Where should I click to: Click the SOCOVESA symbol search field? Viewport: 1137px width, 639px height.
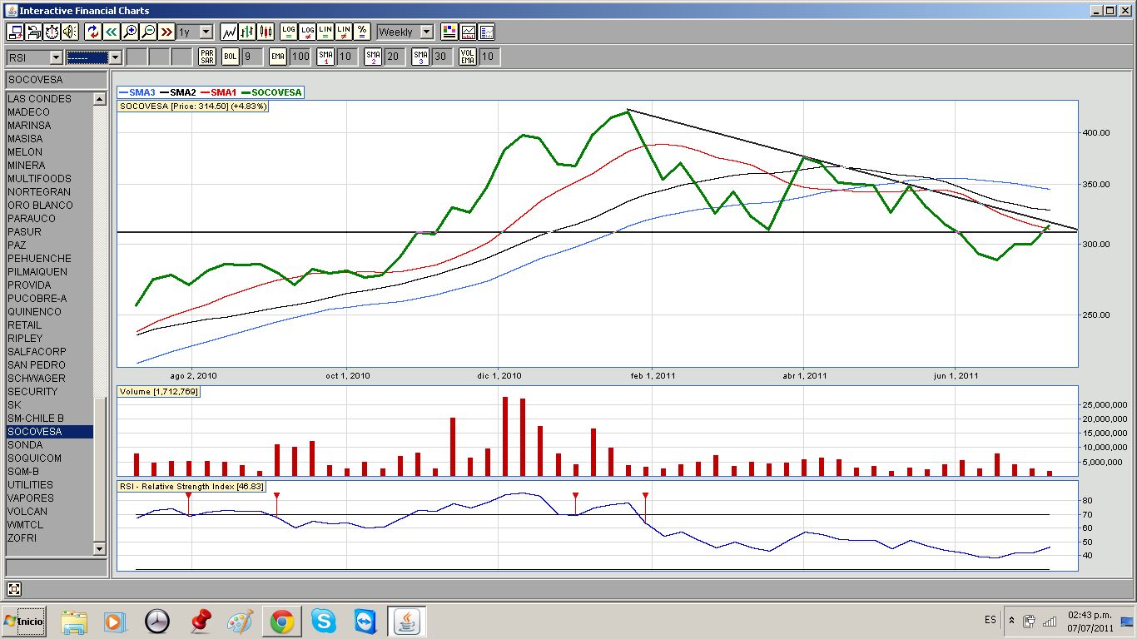[x=56, y=79]
